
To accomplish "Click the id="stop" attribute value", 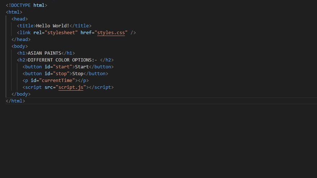I will pyautogui.click(x=61, y=74).
